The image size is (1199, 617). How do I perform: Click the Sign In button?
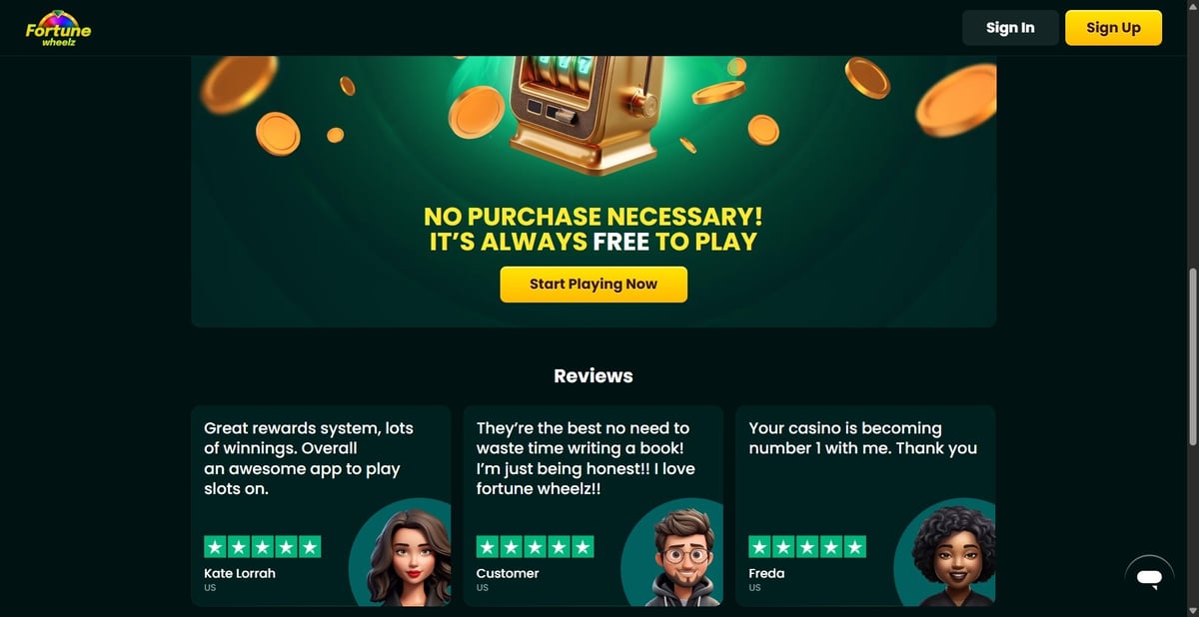click(1010, 28)
